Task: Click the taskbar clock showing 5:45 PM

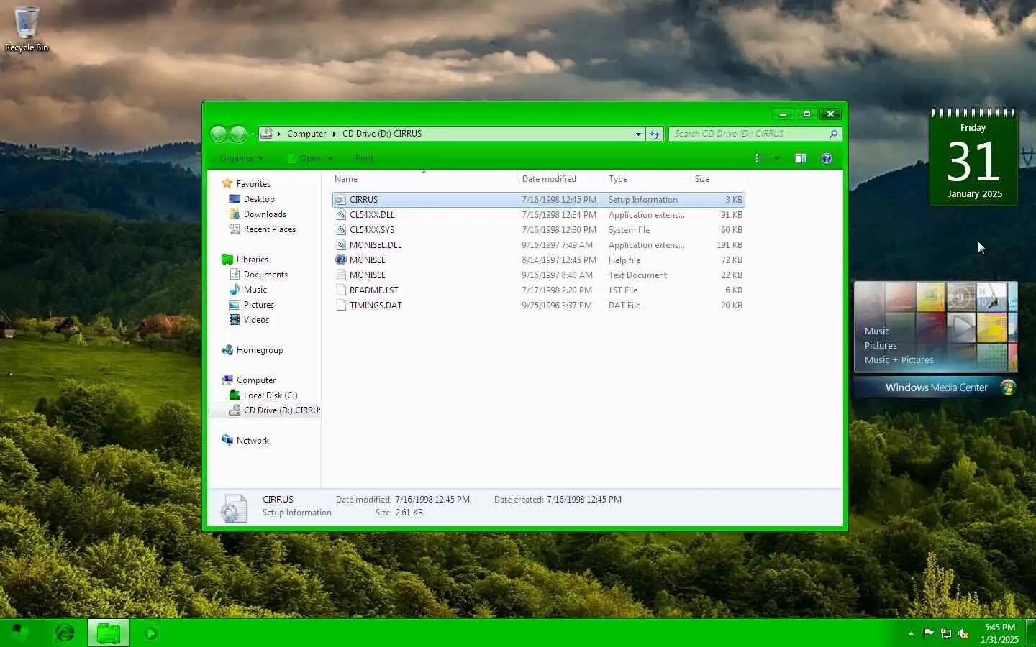Action: click(x=999, y=633)
